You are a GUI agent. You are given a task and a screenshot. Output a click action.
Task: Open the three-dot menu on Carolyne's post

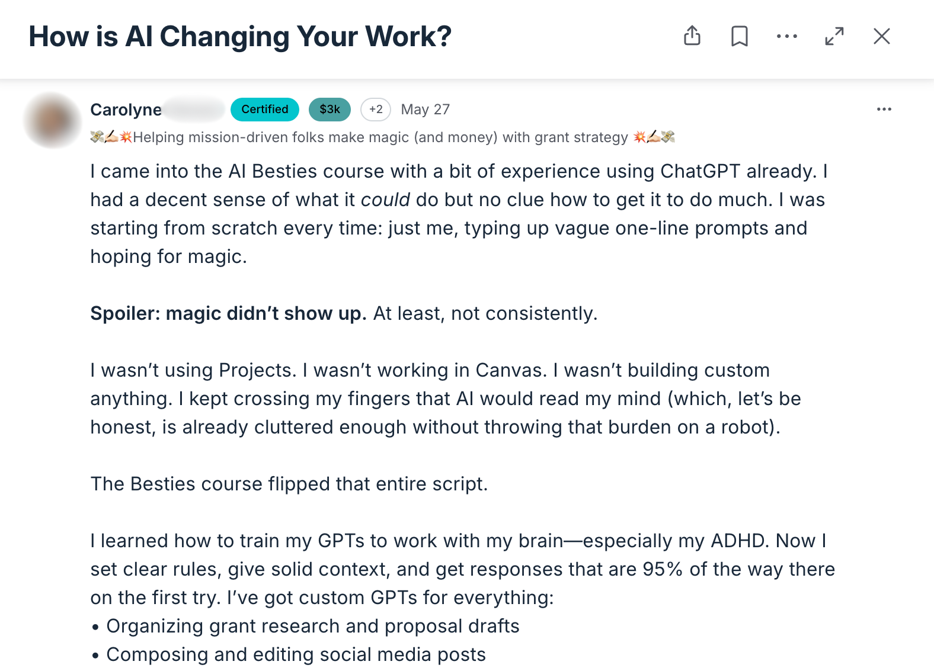coord(884,109)
